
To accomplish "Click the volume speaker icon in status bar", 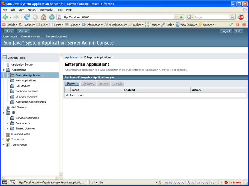I will point(212,182).
